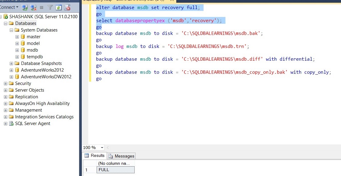Click the Disconnect server icon
The width and height of the screenshot is (341, 176).
point(33,8)
